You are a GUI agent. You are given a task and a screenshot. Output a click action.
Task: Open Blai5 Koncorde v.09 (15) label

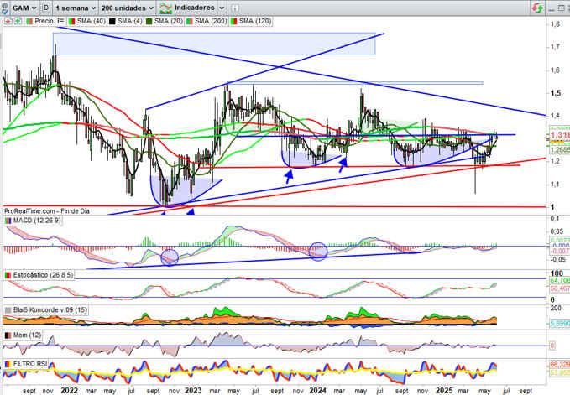pyautogui.click(x=50, y=310)
